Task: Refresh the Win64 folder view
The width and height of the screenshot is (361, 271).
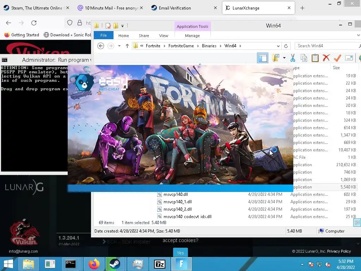Action: [x=286, y=46]
